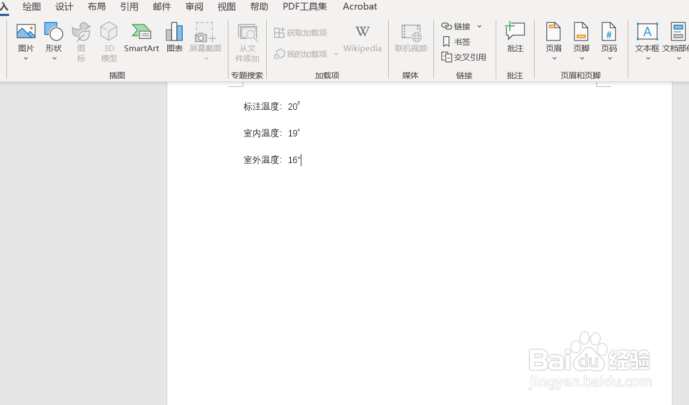Insert 联机视频 (Online Video)

pos(411,38)
